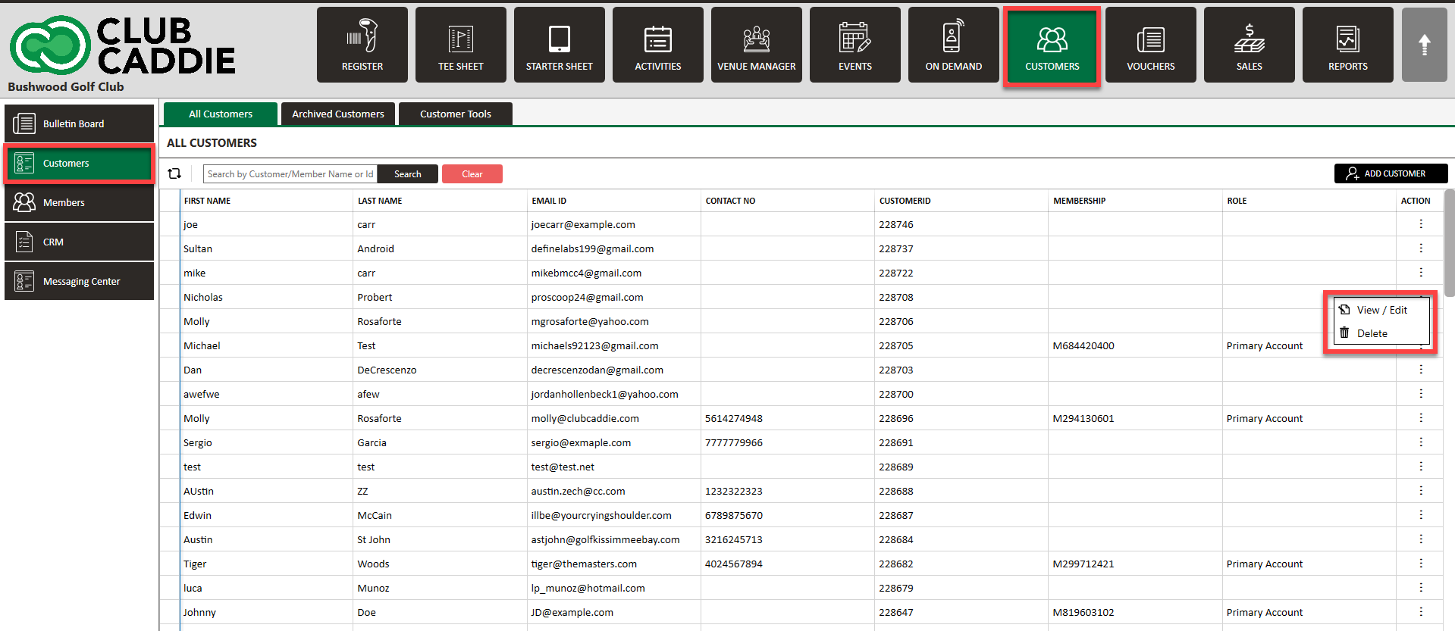Switch to the Archived Customers tab
The width and height of the screenshot is (1455, 631).
[337, 114]
